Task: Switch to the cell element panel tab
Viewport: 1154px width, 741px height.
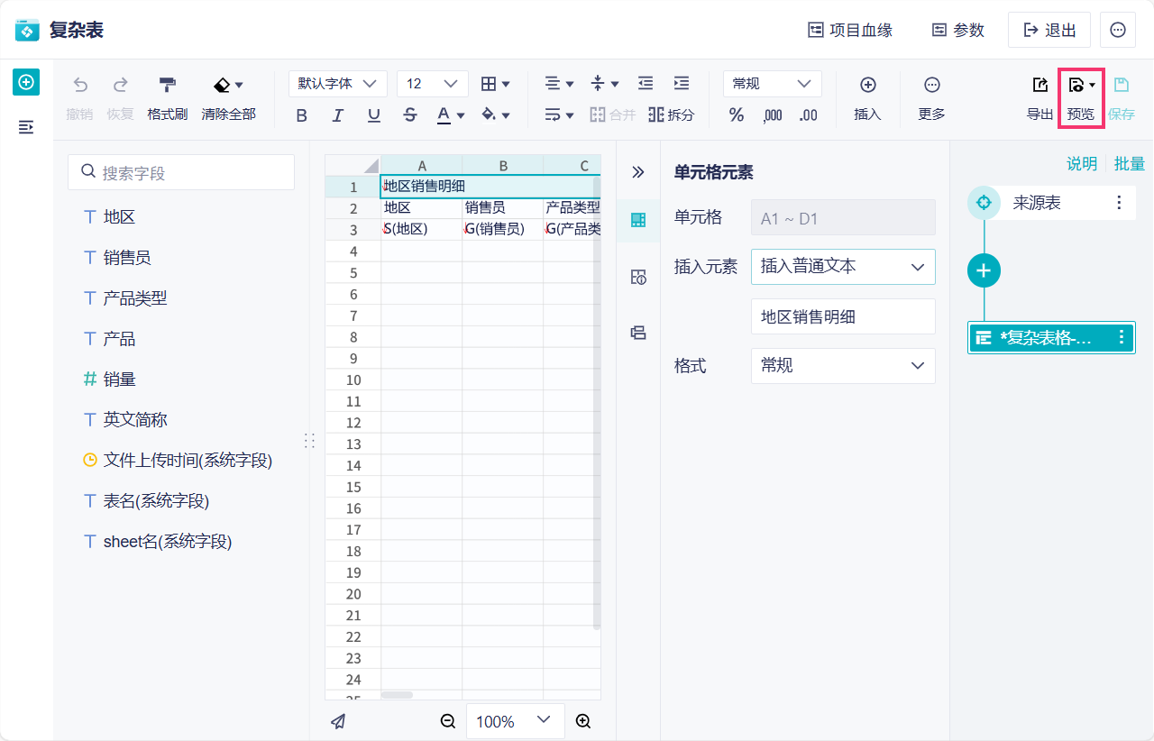Action: [638, 220]
